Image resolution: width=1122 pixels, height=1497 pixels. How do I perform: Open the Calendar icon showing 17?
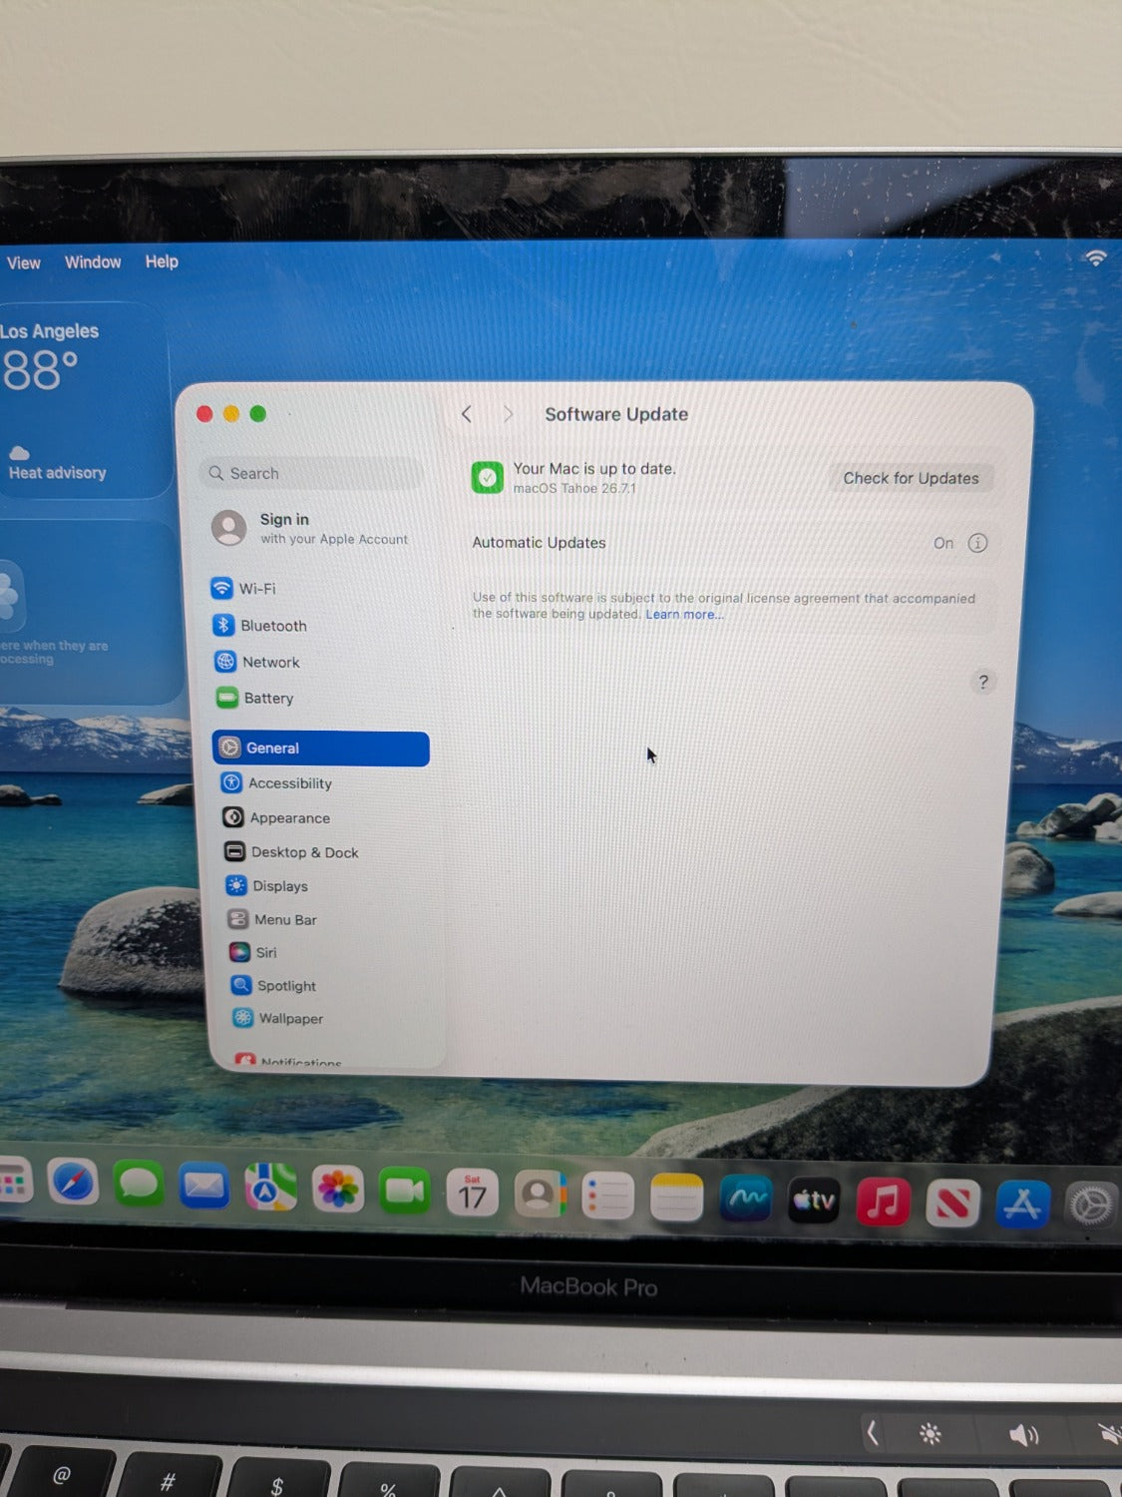pos(473,1194)
